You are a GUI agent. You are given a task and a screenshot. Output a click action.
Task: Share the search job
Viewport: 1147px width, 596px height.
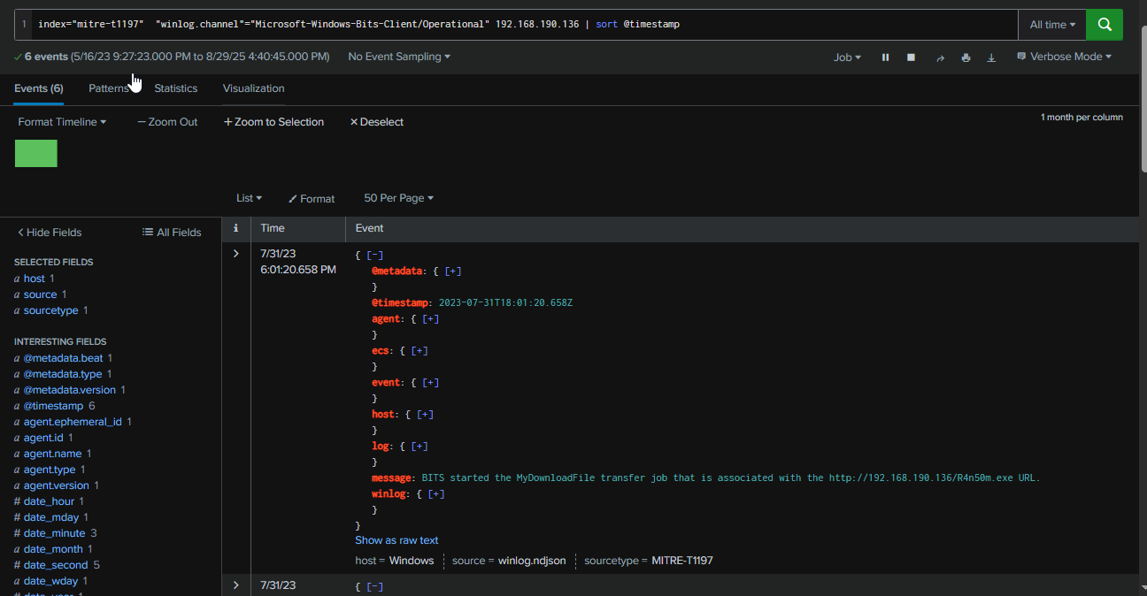pyautogui.click(x=940, y=57)
